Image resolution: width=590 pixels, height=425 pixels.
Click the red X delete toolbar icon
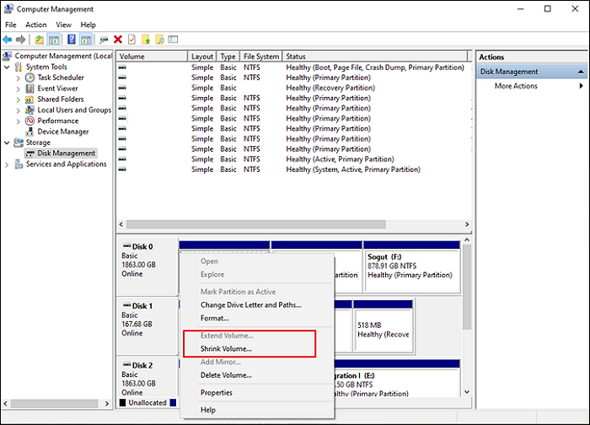[x=117, y=39]
